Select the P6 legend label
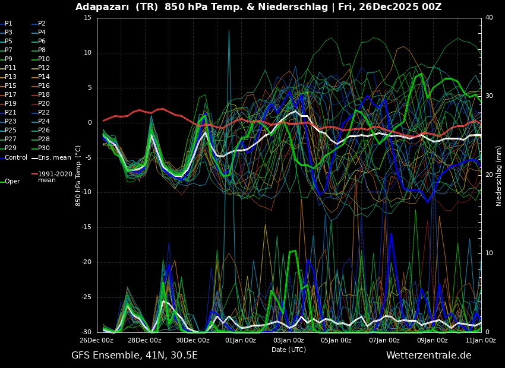The image size is (505, 368). coord(42,41)
